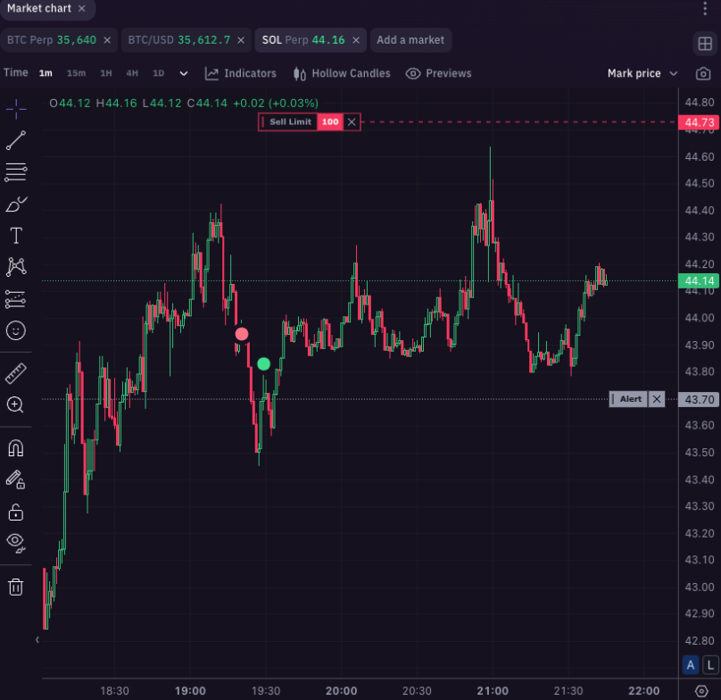Select the Text annotation tool
This screenshot has width=721, height=700.
pyautogui.click(x=16, y=236)
